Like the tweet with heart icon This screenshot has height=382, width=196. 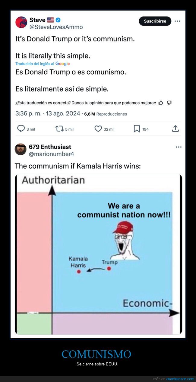[98, 129]
